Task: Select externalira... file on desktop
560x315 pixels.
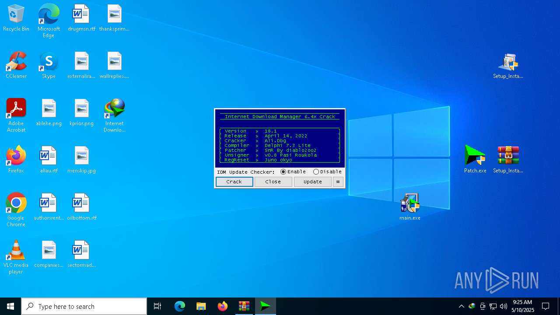Action: (81, 66)
